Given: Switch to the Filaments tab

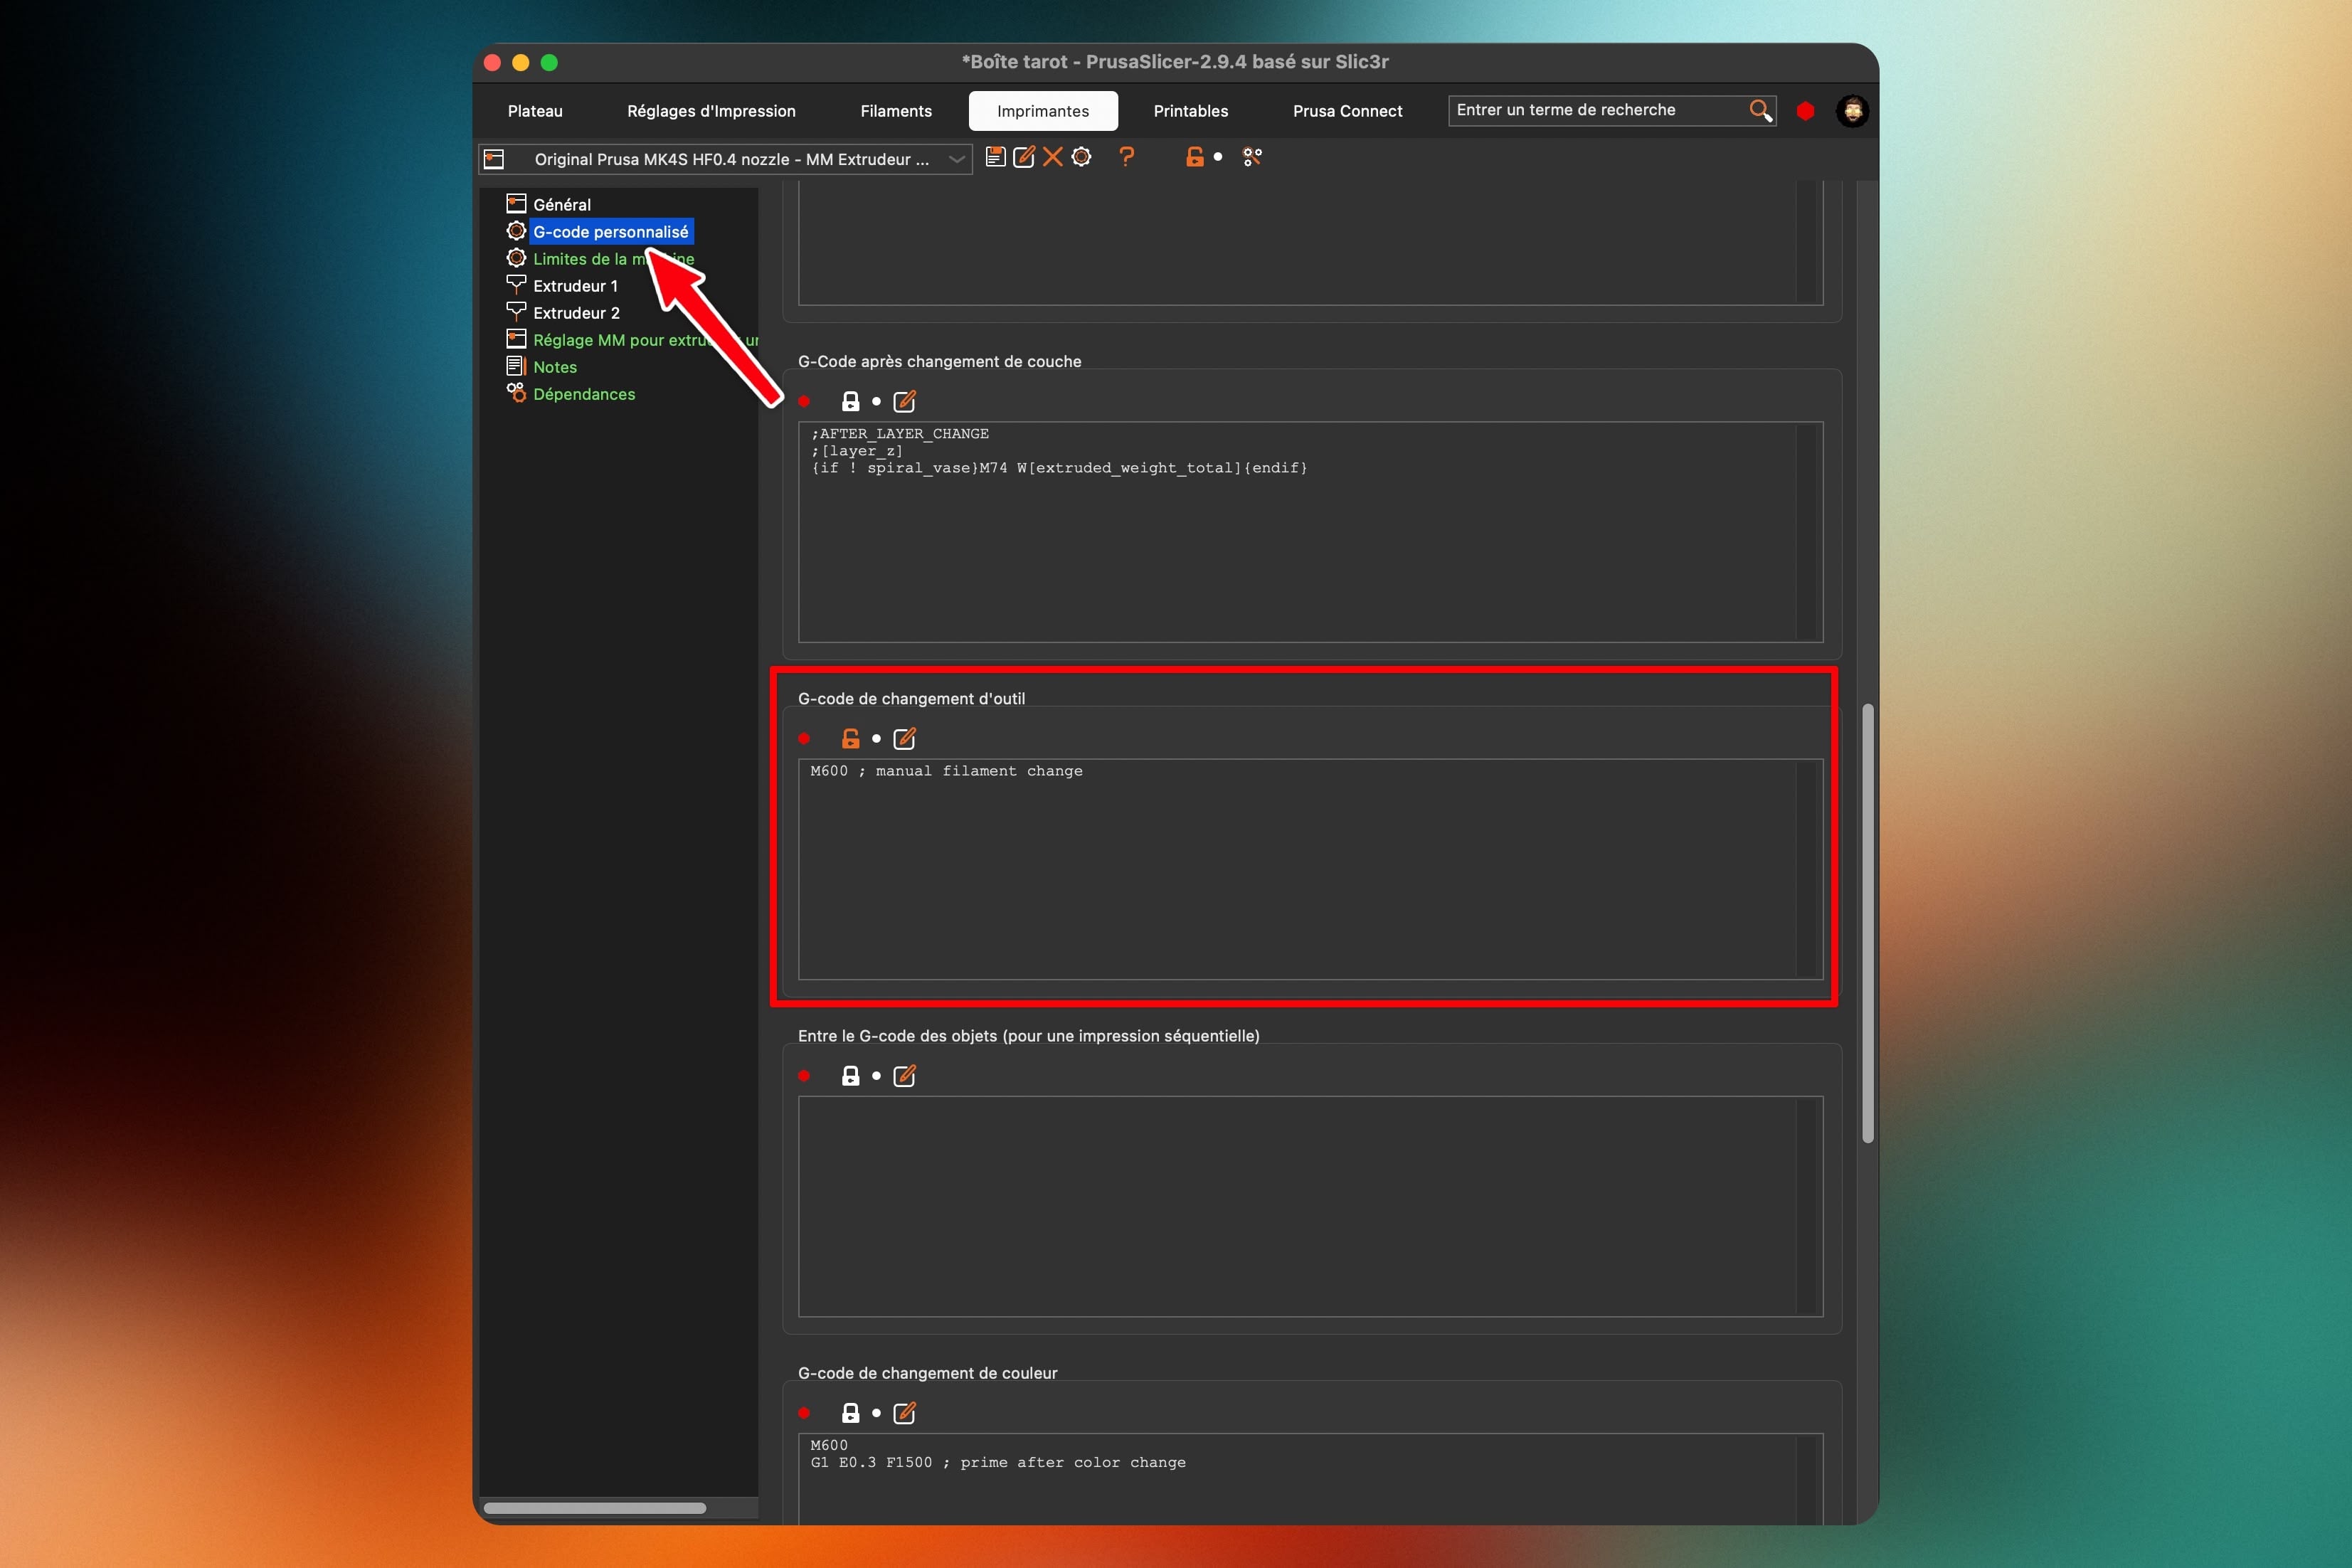Looking at the screenshot, I should click(896, 111).
